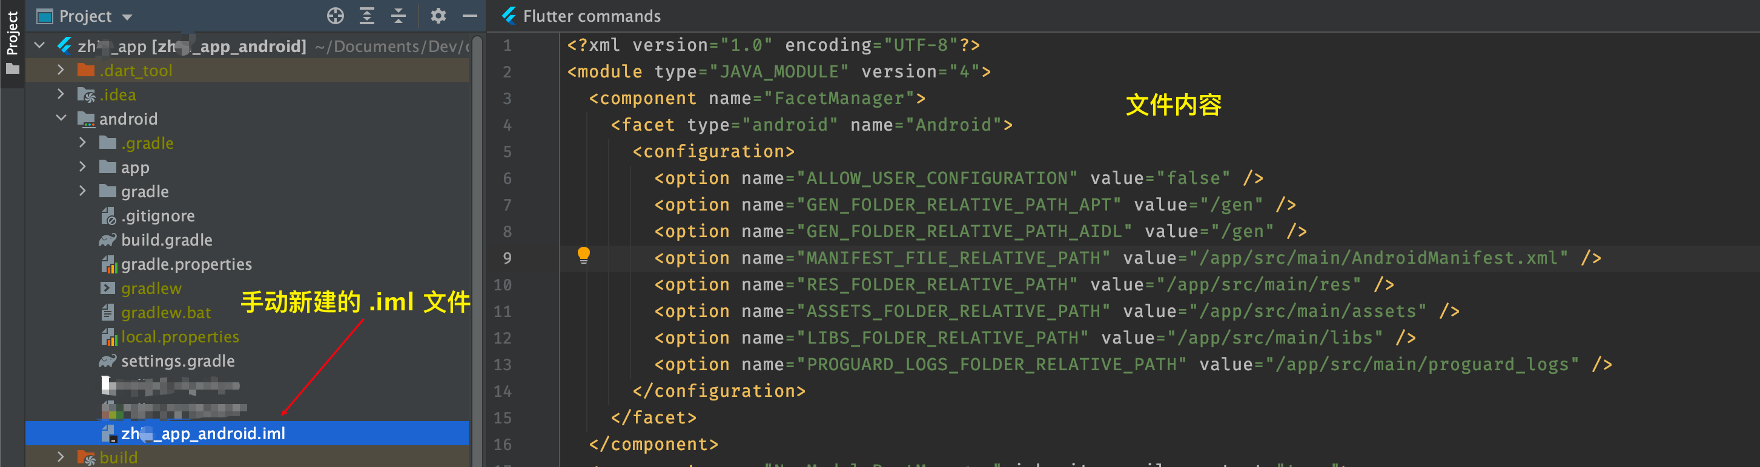Click the JAVA_MODULE type value
Viewport: 1760px width, 467px height.
point(779,72)
